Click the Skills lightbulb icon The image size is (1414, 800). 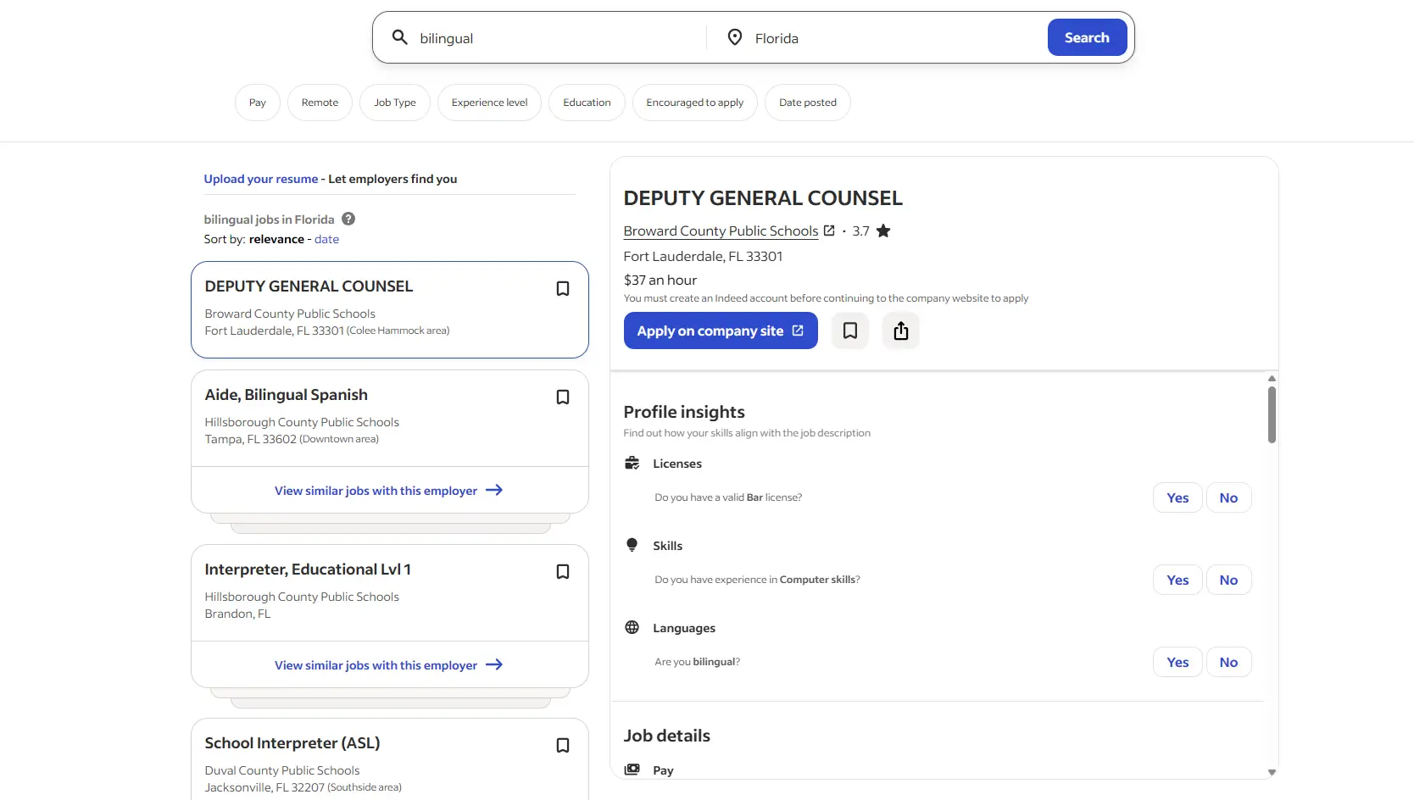tap(632, 545)
